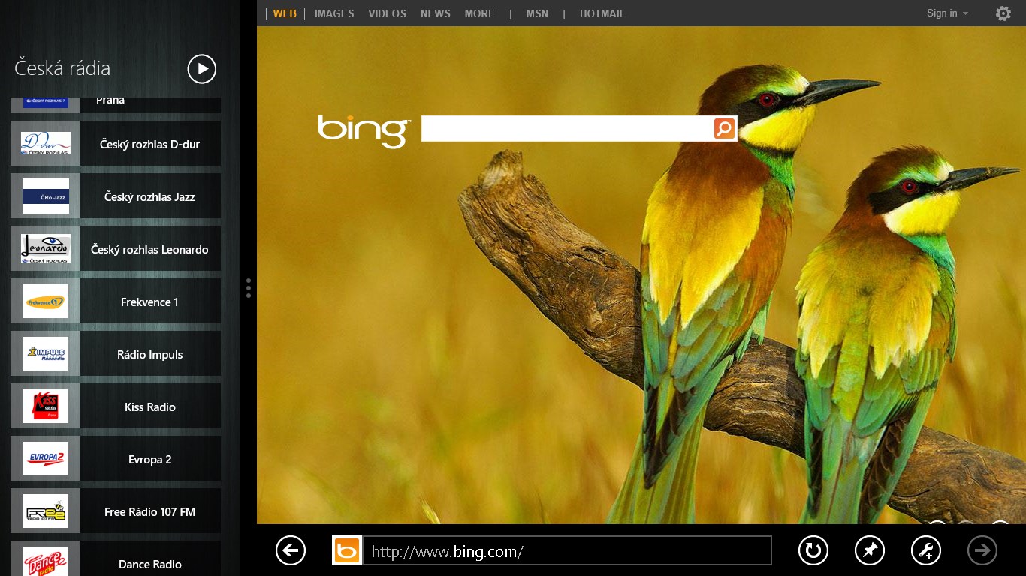The image size is (1026, 576).
Task: Click the Česká rádia title
Action: click(62, 68)
